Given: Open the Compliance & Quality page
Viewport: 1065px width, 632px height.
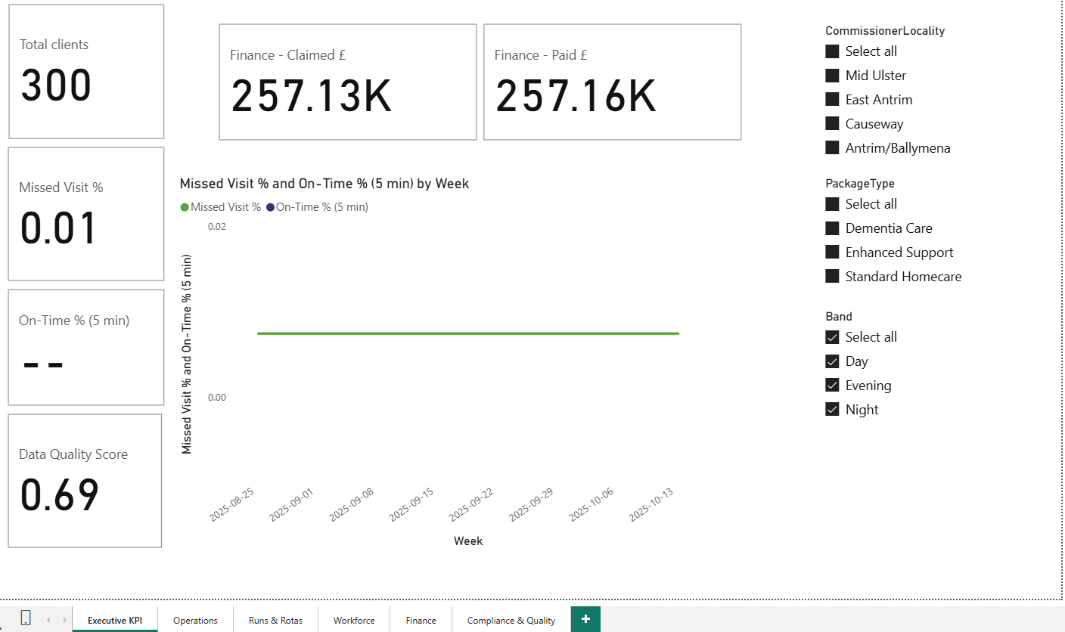Looking at the screenshot, I should coord(510,619).
